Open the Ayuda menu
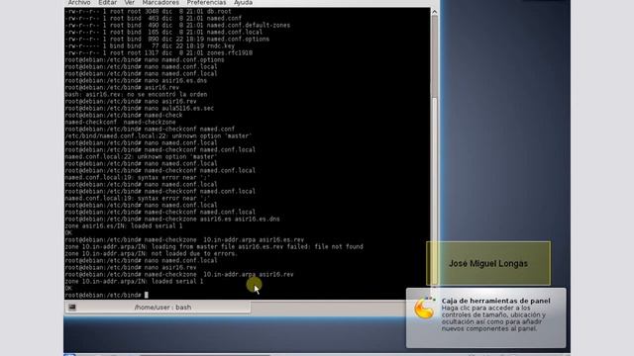 tap(243, 2)
